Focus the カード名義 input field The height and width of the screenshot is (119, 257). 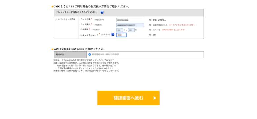click(130, 20)
